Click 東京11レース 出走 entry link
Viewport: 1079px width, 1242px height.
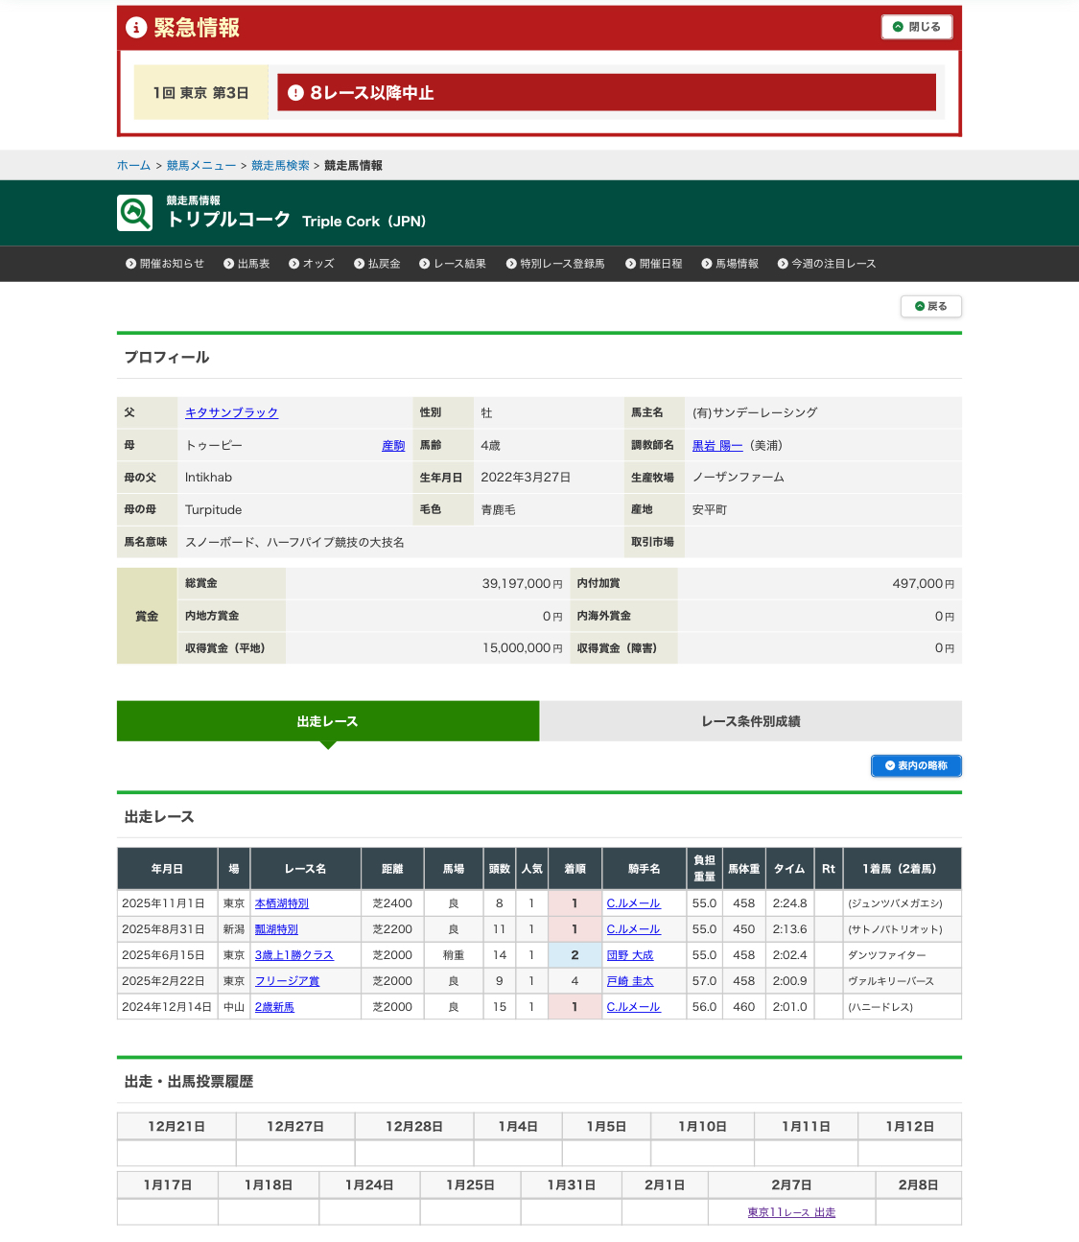(791, 1212)
